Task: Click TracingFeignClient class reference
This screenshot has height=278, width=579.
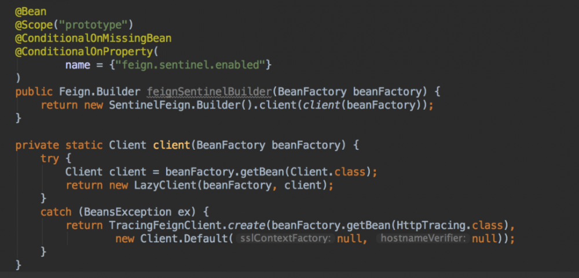Action: tap(166, 225)
